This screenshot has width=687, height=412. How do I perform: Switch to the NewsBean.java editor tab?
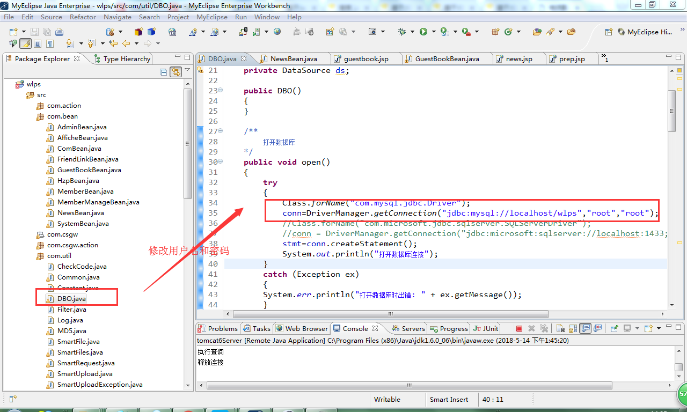(x=293, y=58)
